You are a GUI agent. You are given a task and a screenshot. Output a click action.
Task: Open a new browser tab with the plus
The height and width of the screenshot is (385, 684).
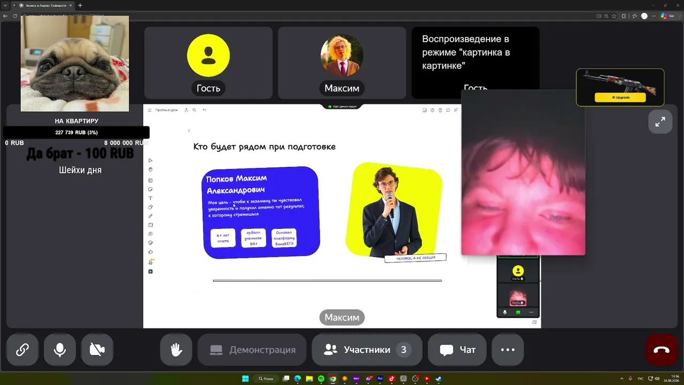click(80, 5)
